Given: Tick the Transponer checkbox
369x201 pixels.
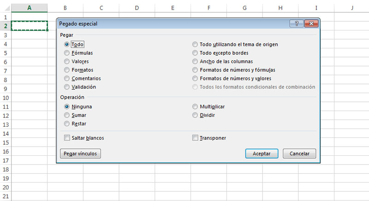Looking at the screenshot, I should coord(195,137).
